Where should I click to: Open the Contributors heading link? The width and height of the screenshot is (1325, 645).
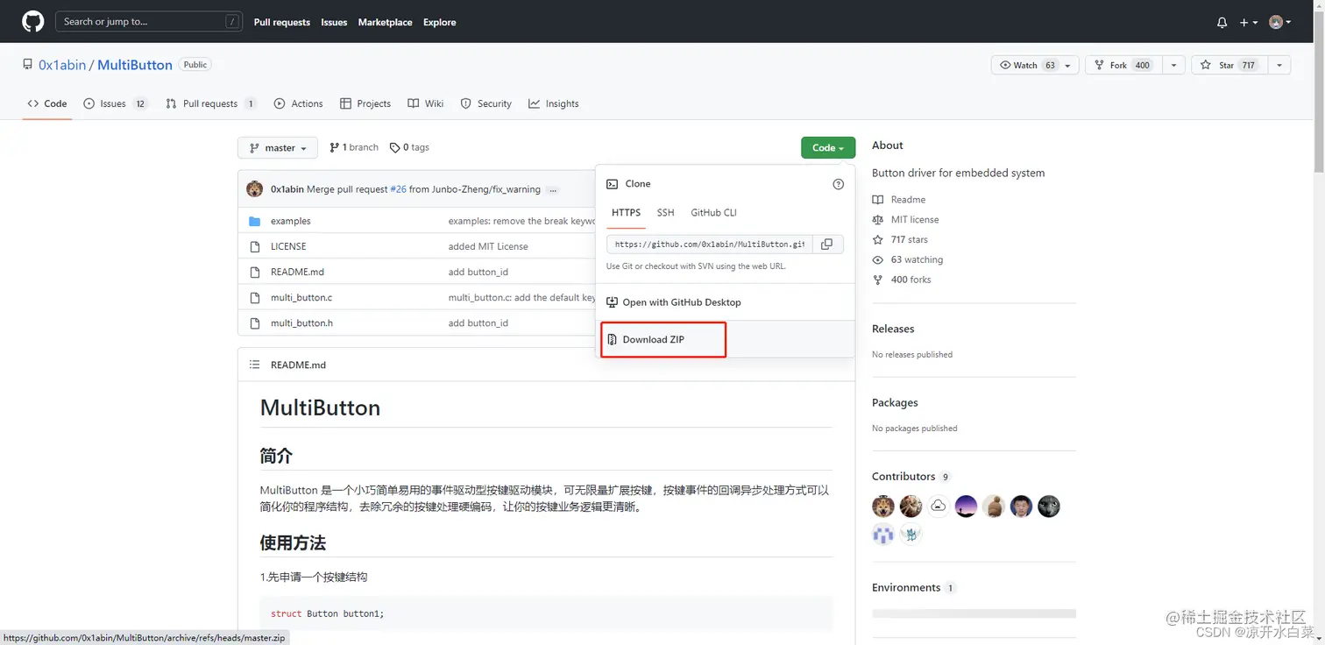(x=903, y=476)
